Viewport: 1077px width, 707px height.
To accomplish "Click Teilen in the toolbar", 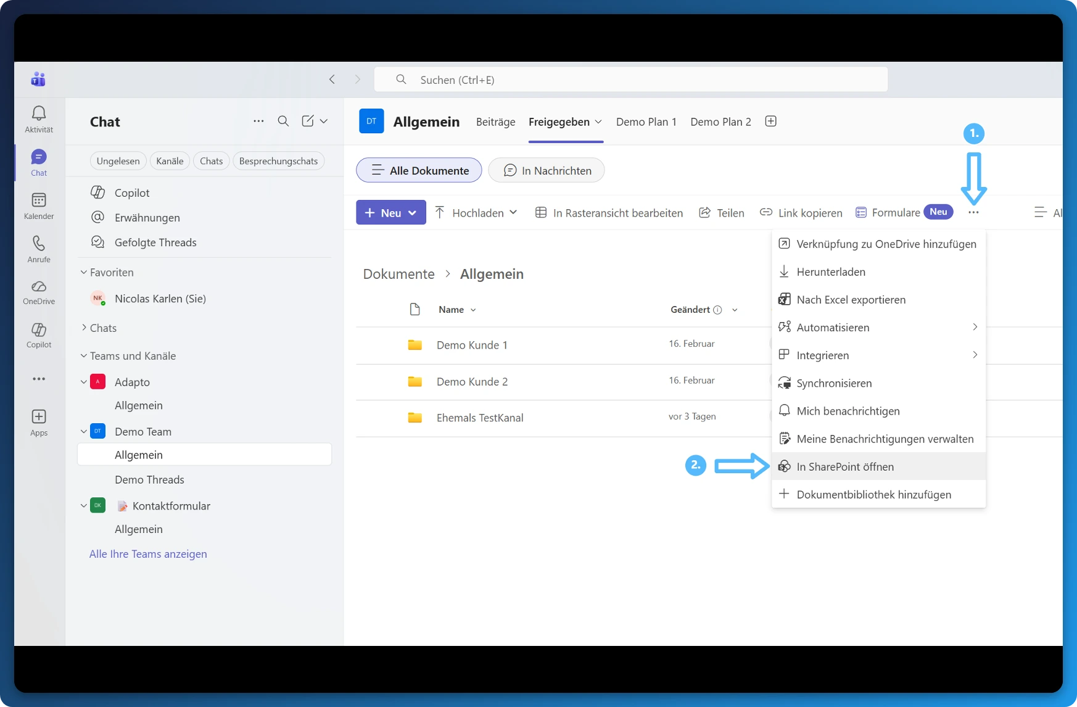I will (722, 213).
